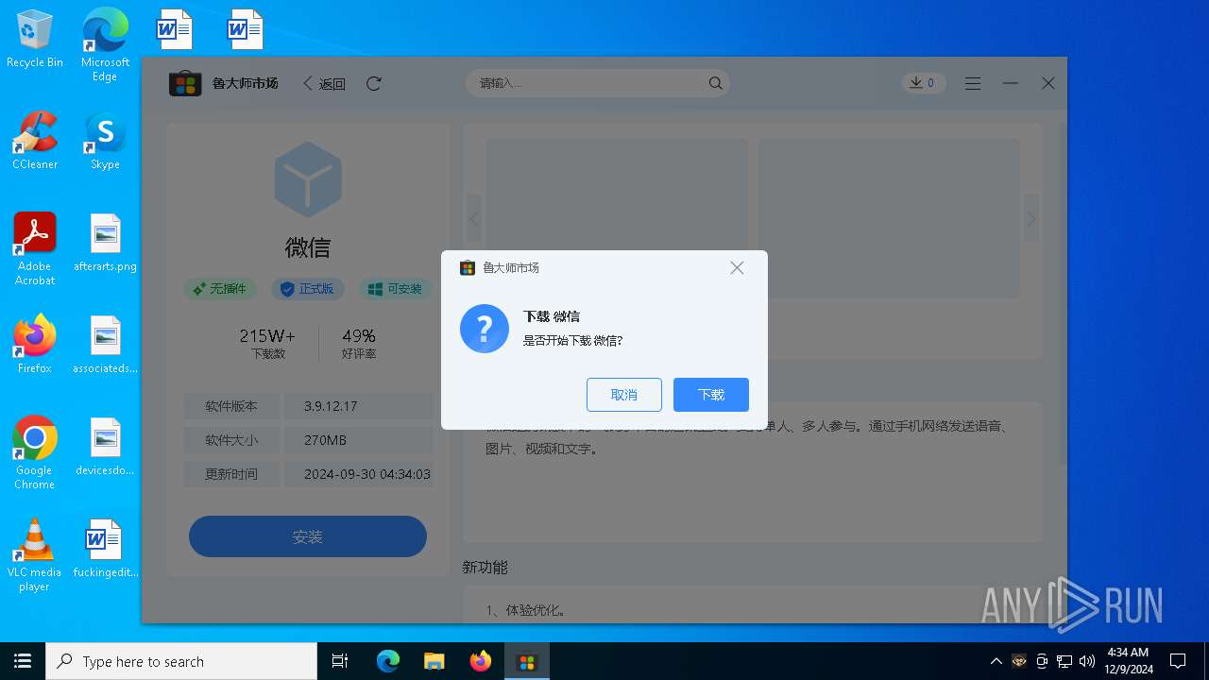Image resolution: width=1209 pixels, height=680 pixels.
Task: Open CCleaner desktop shortcut
Action: pos(35,141)
